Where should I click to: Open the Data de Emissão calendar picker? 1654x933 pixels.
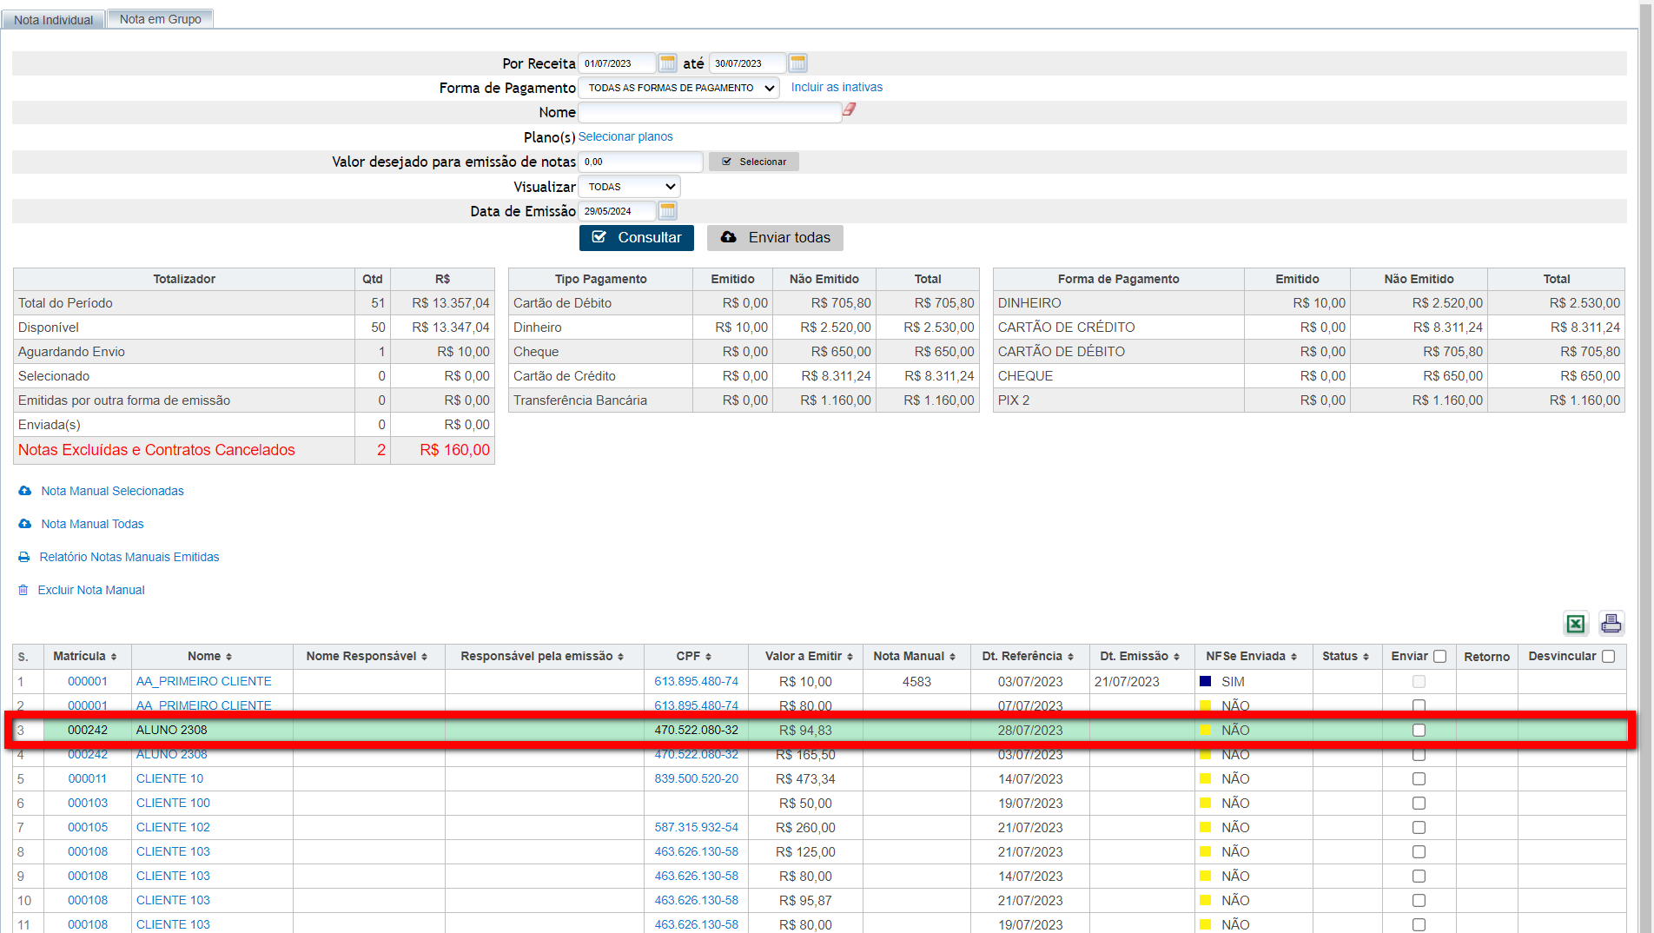click(667, 211)
